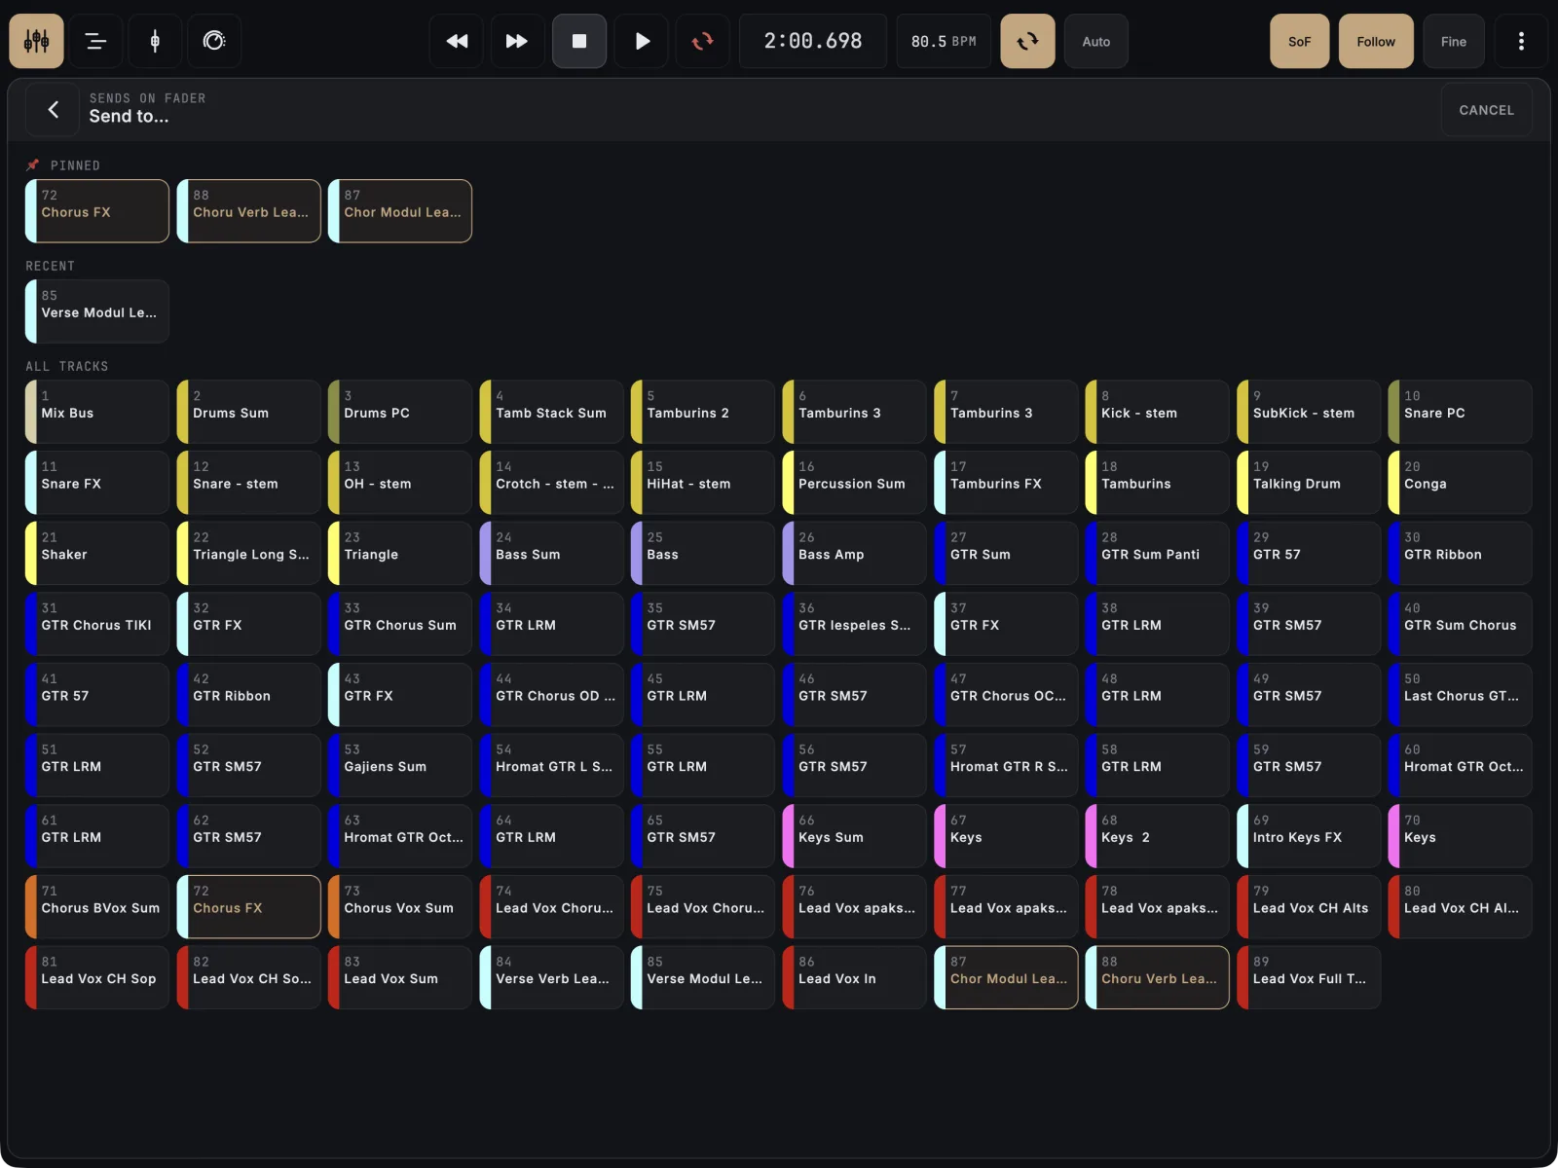The height and width of the screenshot is (1168, 1558).
Task: Select track 11 Snare FX
Action: 97,483
